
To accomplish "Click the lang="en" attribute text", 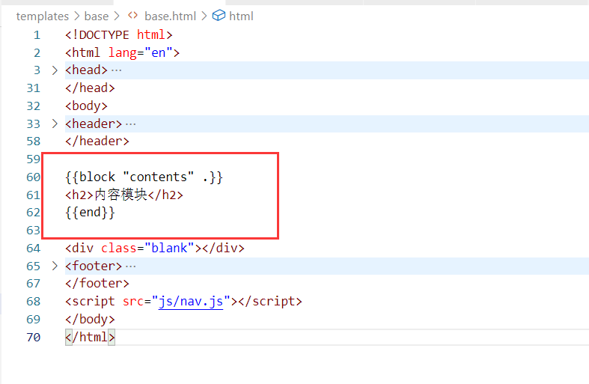I will click(x=141, y=52).
